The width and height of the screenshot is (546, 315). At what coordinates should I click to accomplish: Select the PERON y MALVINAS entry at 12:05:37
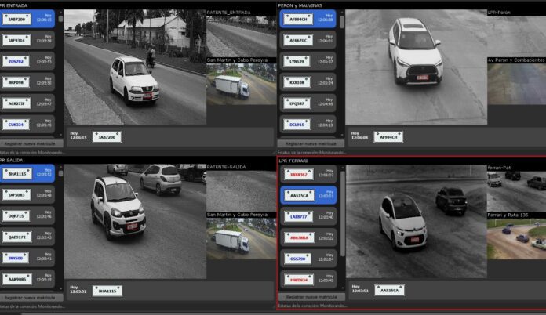[x=308, y=61]
